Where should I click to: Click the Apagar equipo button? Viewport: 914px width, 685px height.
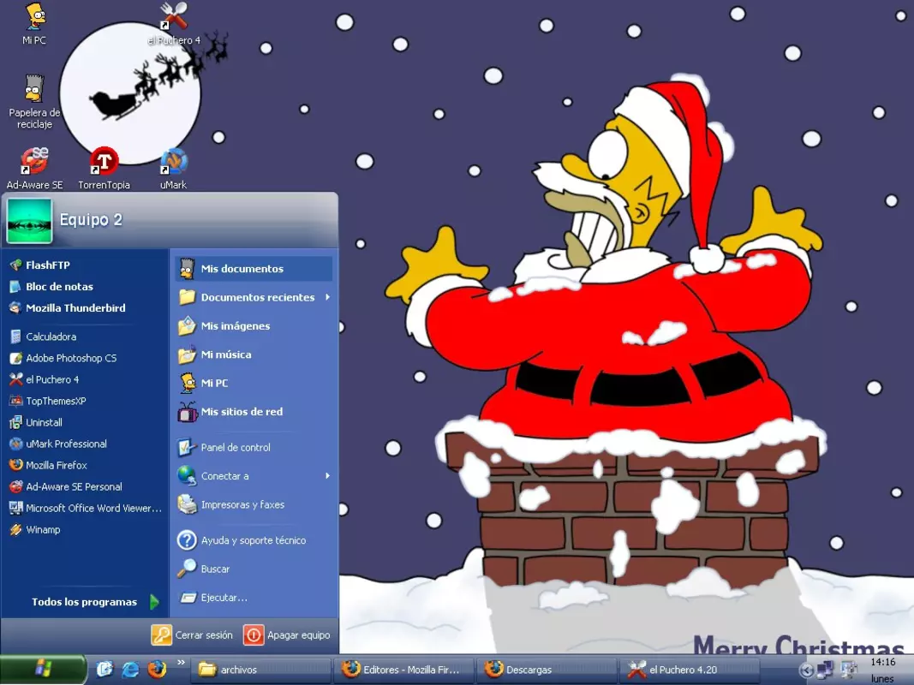(x=287, y=634)
